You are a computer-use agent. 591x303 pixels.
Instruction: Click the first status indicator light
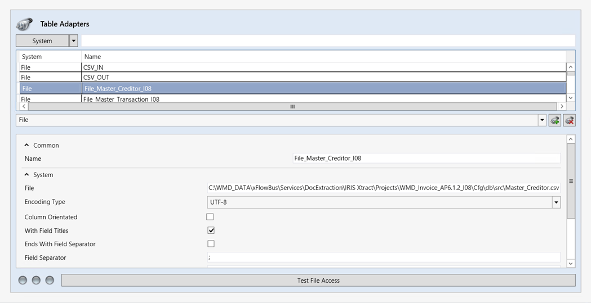pos(23,280)
